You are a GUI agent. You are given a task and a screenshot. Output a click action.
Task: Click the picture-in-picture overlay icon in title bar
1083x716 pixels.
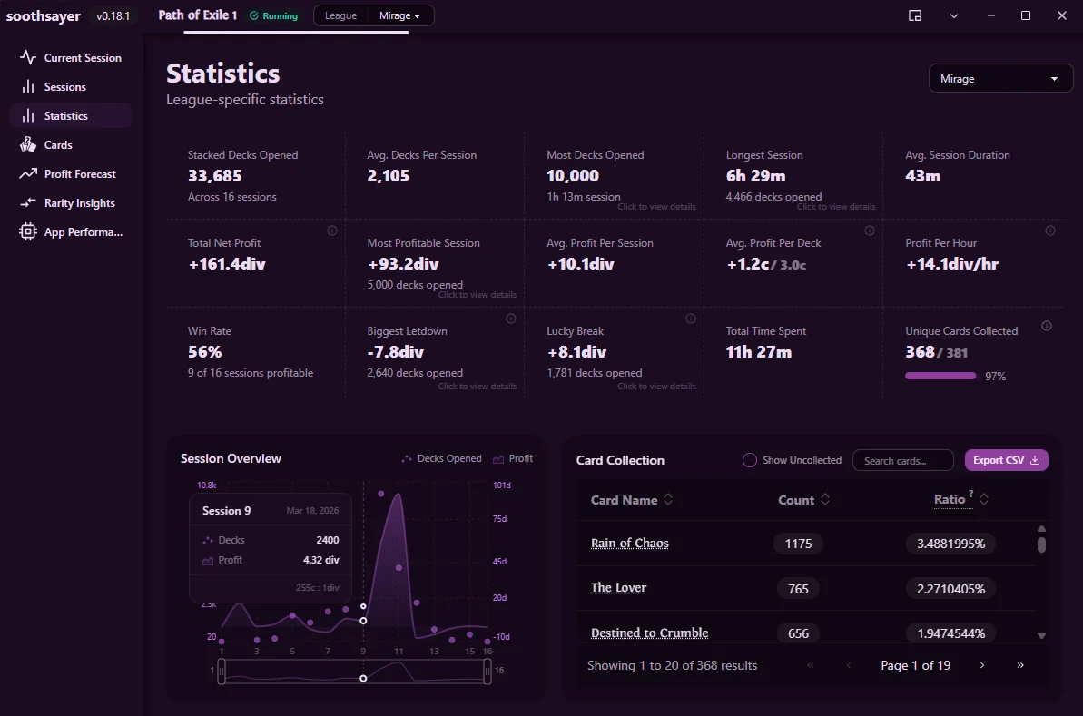(915, 15)
